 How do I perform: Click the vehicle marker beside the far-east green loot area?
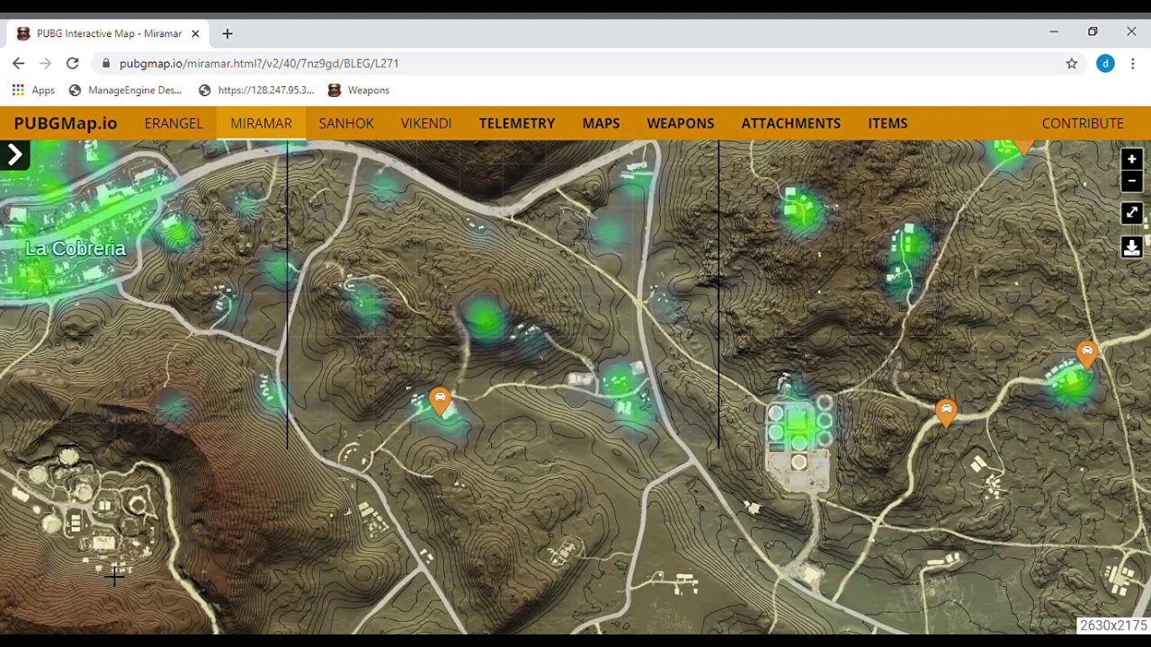pos(1087,353)
